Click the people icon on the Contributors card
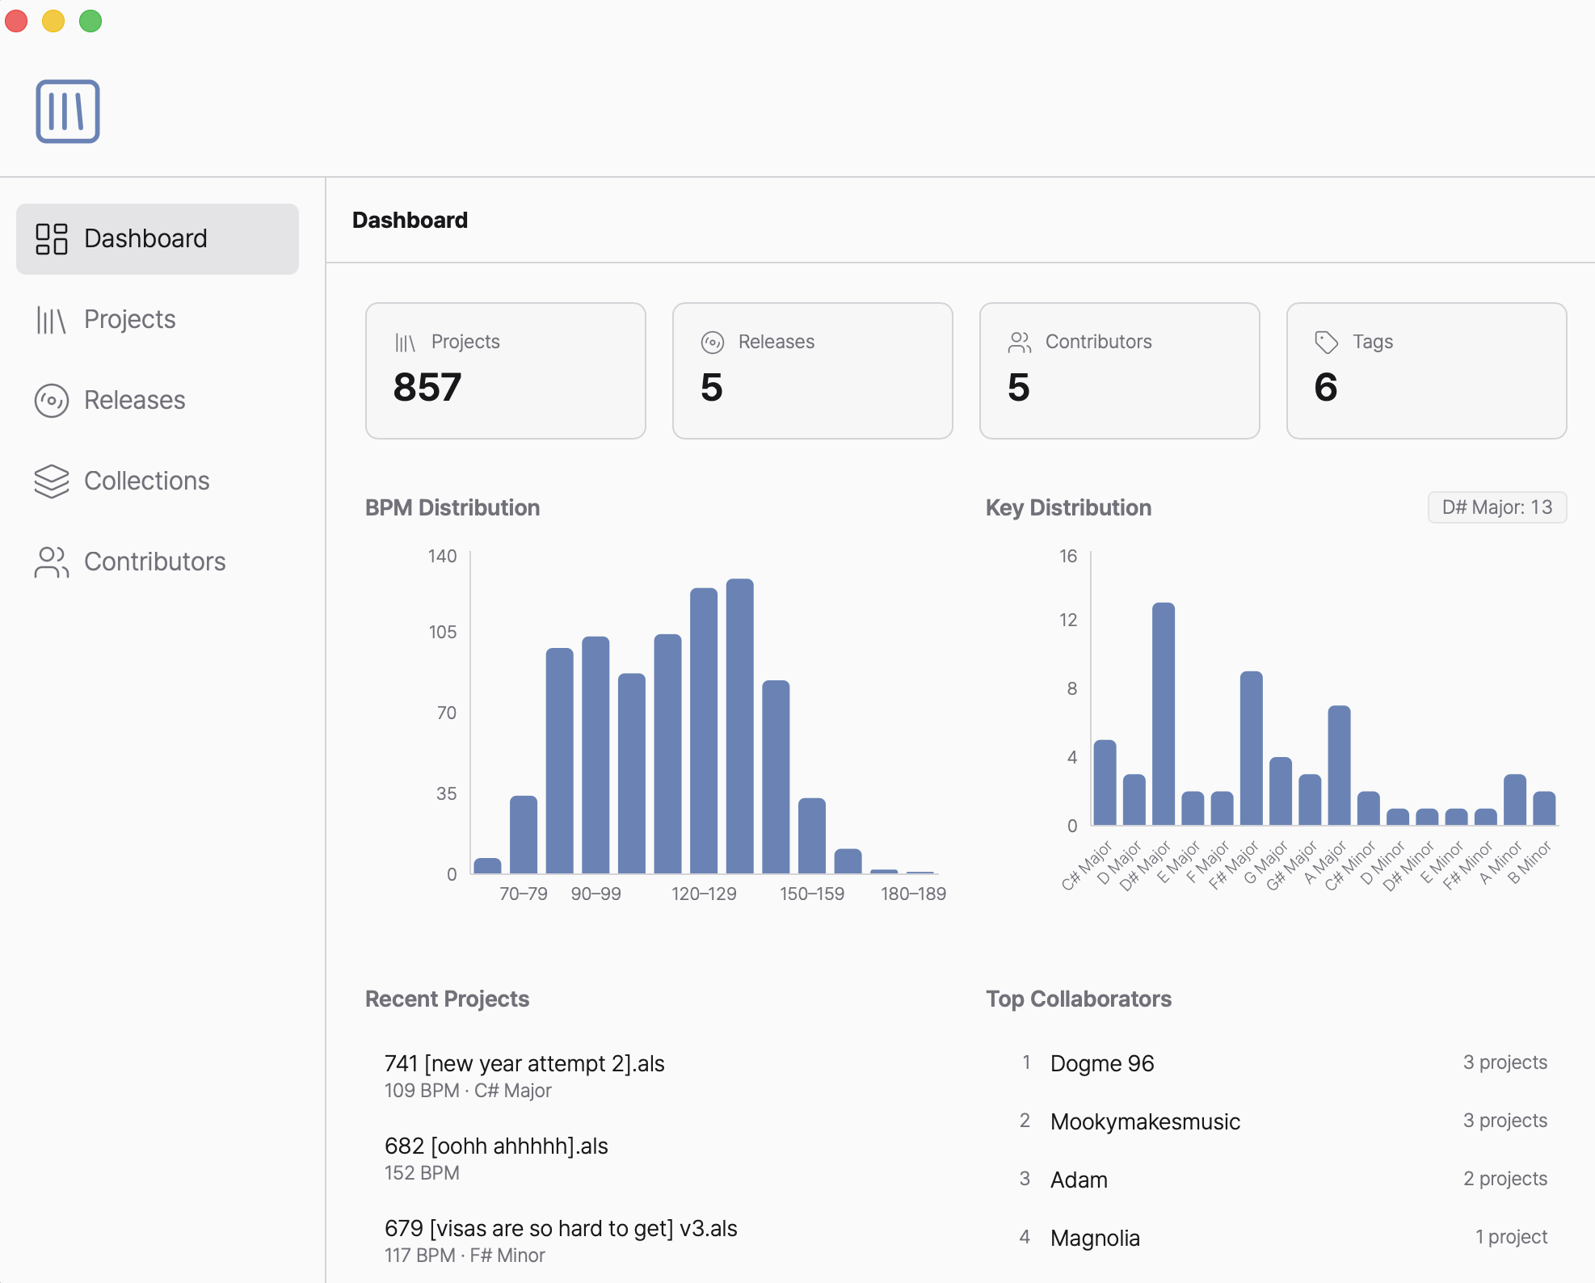 coord(1018,342)
